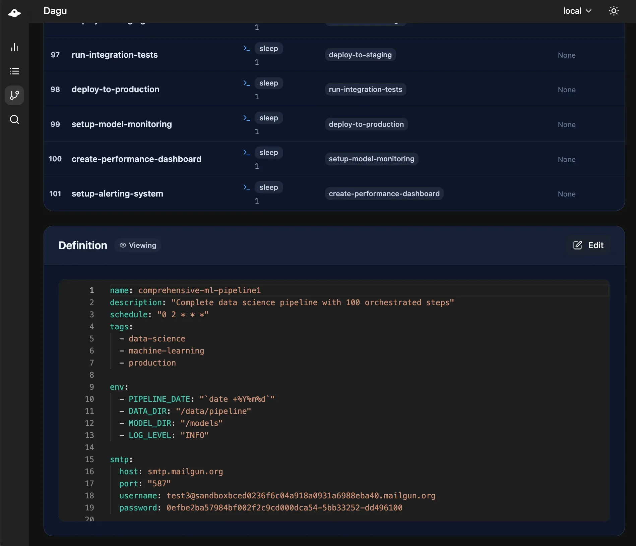Click terminal icon in deploy-to-production row

point(247,83)
